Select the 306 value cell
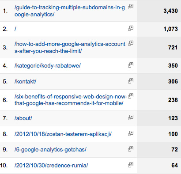 pyautogui.click(x=173, y=81)
